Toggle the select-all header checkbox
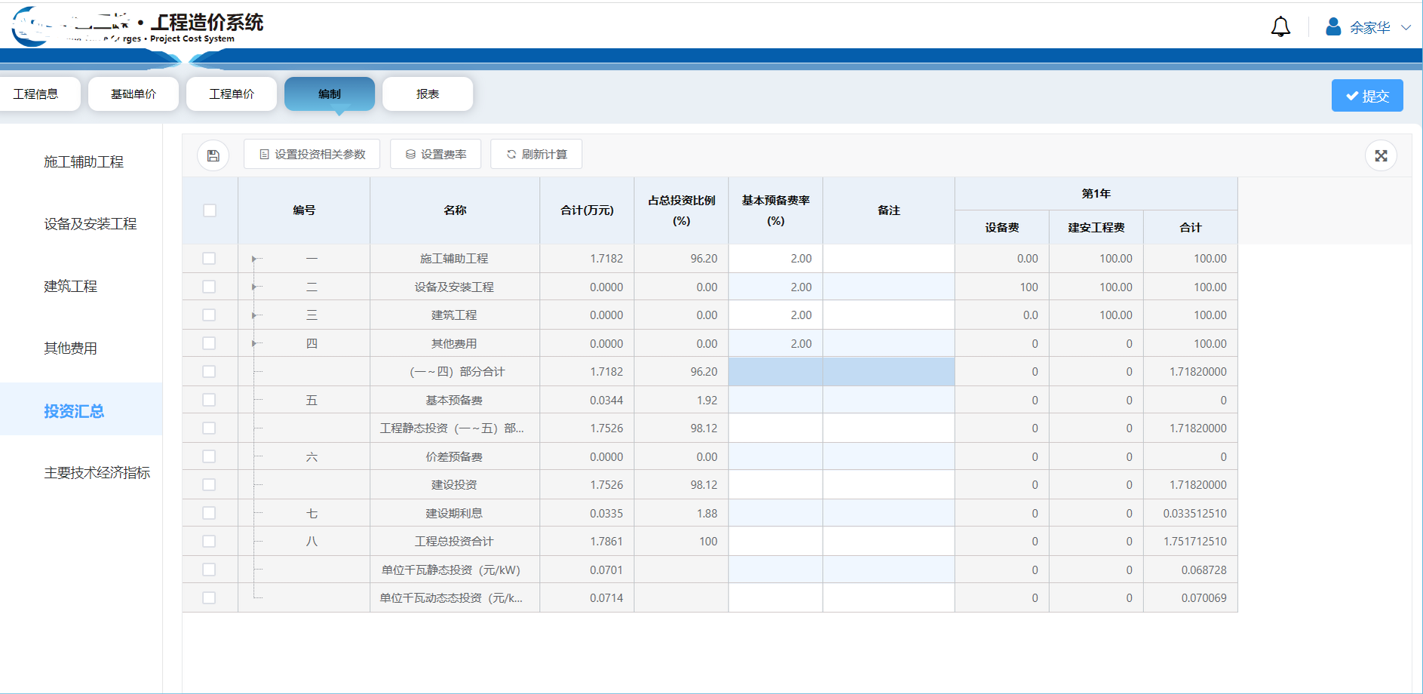 tap(210, 210)
